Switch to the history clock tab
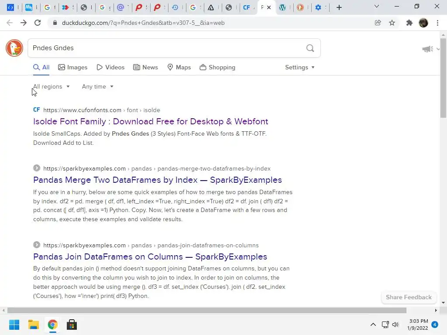The height and width of the screenshot is (335, 447). [x=175, y=7]
